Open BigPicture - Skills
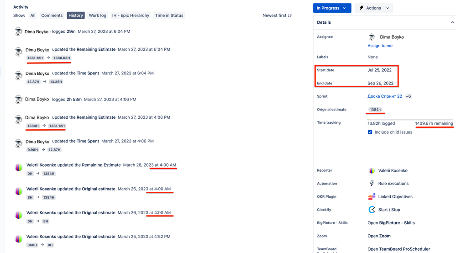The height and width of the screenshot is (253, 456). 391,223
